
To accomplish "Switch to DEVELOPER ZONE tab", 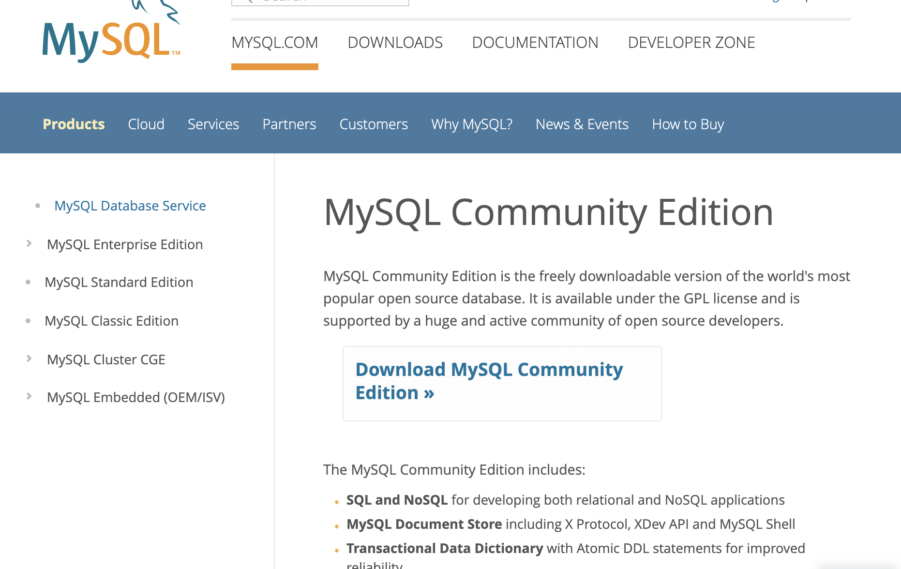I will (691, 43).
